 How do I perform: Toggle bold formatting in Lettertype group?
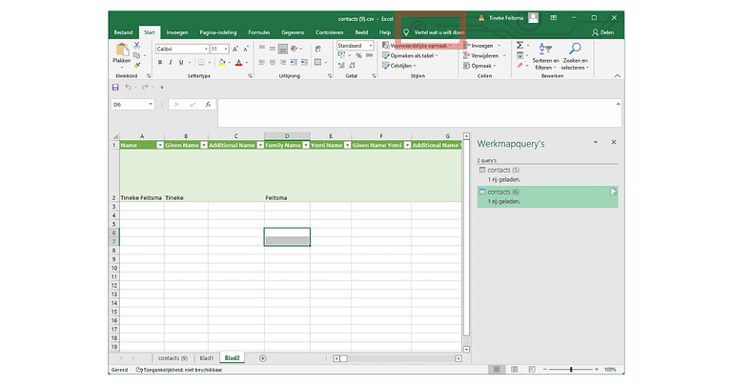[160, 63]
